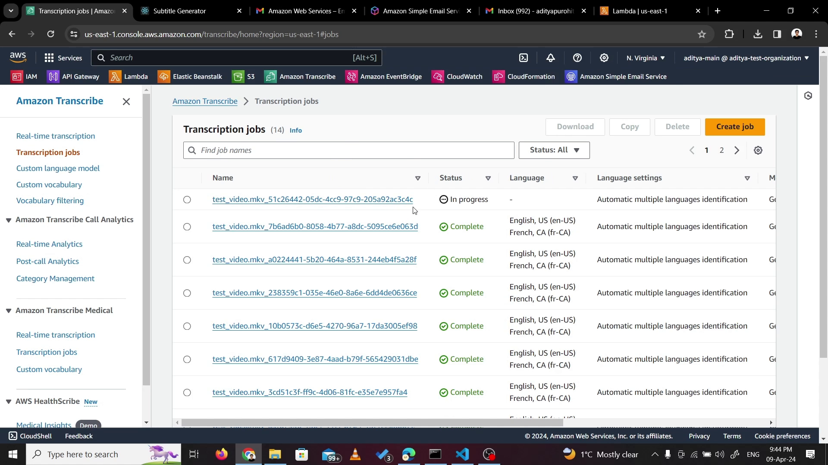Open the AWS notifications bell
This screenshot has height=465, width=828.
click(x=551, y=58)
